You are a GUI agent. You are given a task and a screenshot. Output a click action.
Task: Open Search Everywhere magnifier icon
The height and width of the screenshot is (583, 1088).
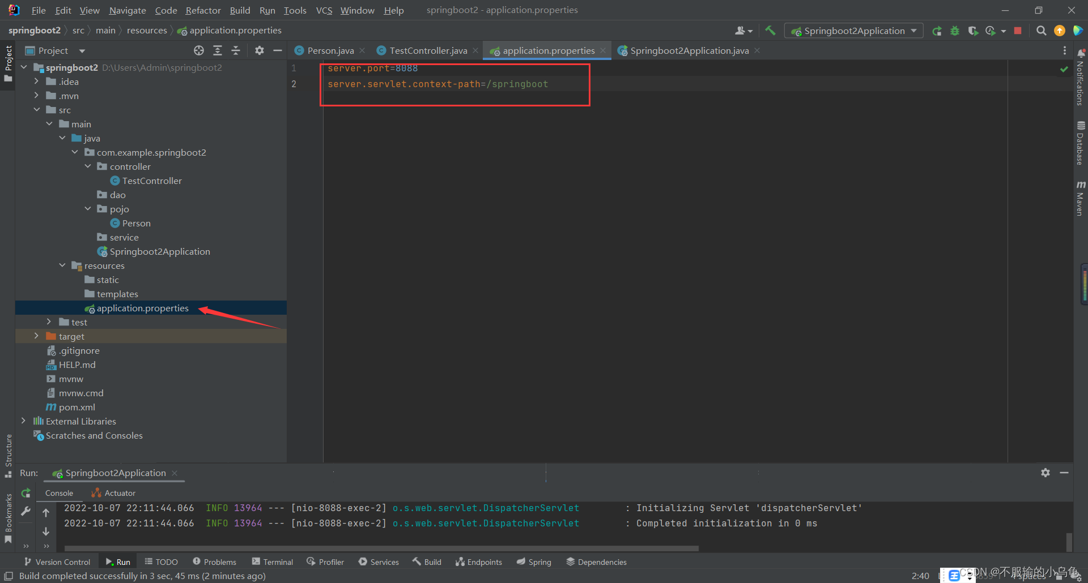click(x=1041, y=31)
